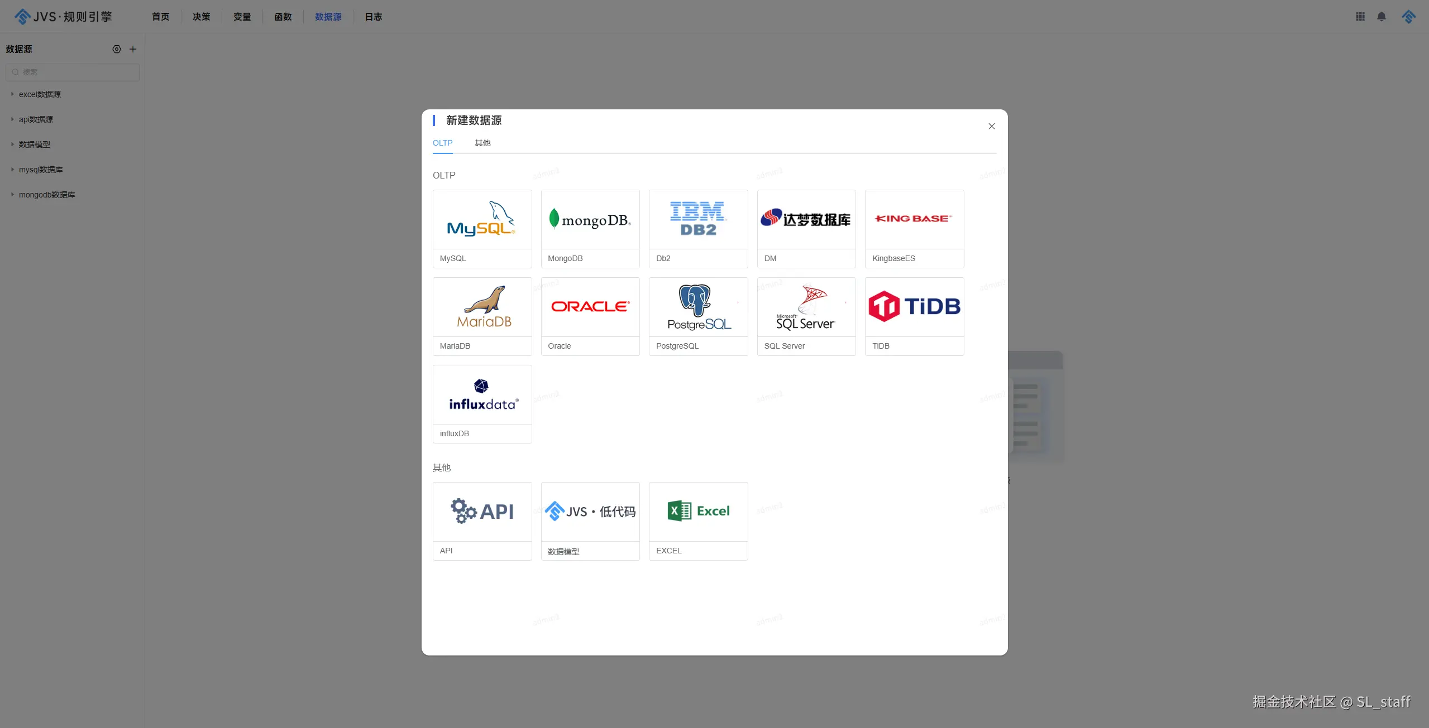Choose the MongoDB database logo
The image size is (1429, 728).
[x=590, y=220]
